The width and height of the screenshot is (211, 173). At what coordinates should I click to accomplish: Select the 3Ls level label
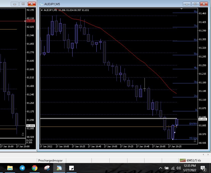click(x=196, y=82)
